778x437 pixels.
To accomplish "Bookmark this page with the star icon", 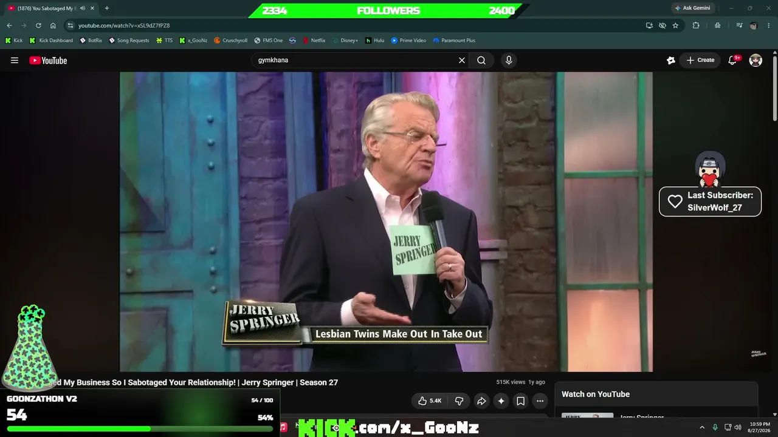I will 675,25.
